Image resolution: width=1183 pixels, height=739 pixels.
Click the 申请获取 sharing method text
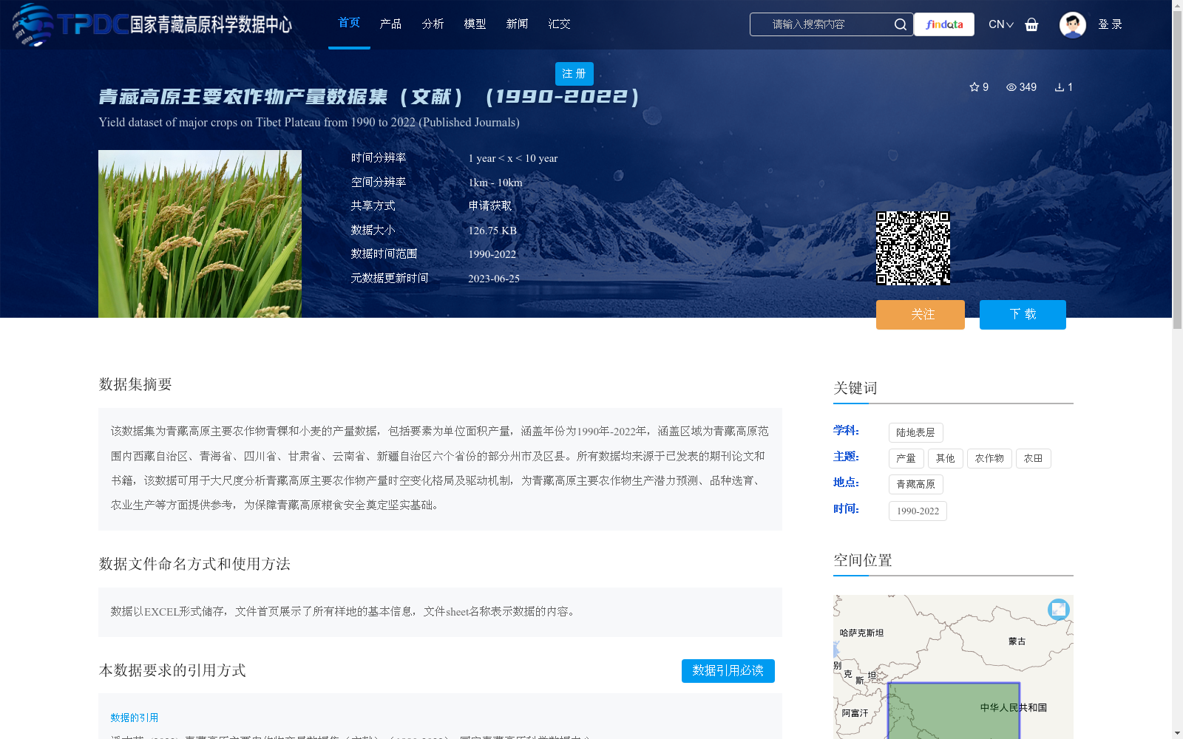[x=490, y=206]
